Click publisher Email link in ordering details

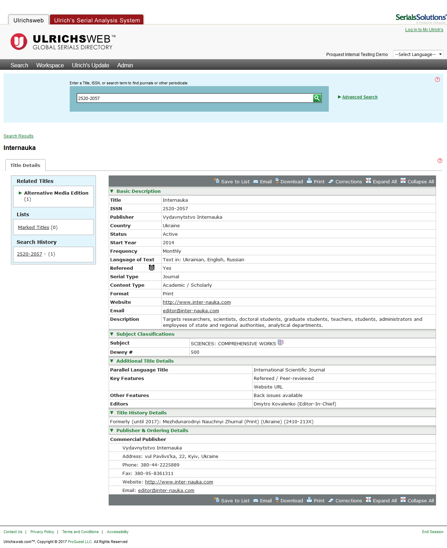coord(166,490)
